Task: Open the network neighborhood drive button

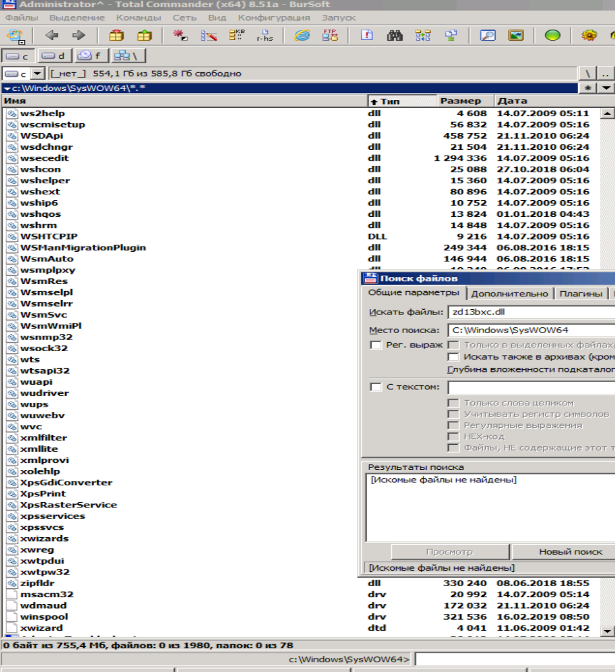Action: (127, 56)
